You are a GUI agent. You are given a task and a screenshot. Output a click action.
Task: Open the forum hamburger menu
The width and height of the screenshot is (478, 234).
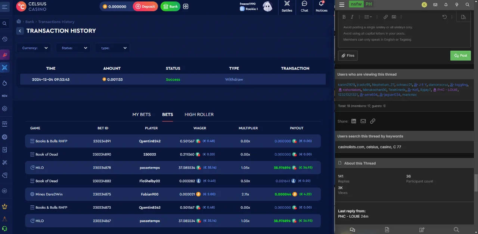(x=342, y=5)
